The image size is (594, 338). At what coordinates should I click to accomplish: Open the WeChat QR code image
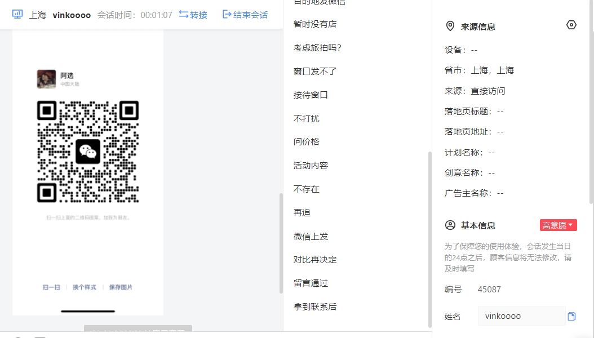[88, 152]
